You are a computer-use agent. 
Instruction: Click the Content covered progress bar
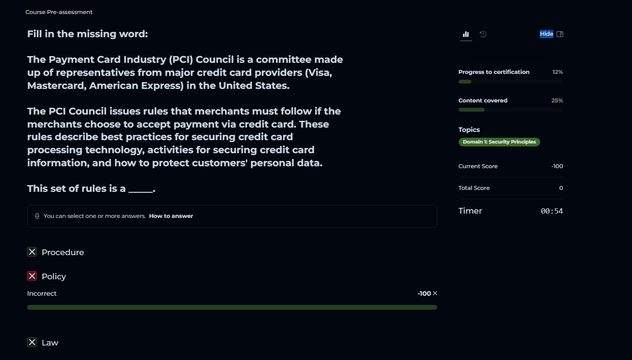click(x=510, y=110)
